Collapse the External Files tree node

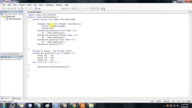coord(2,17)
